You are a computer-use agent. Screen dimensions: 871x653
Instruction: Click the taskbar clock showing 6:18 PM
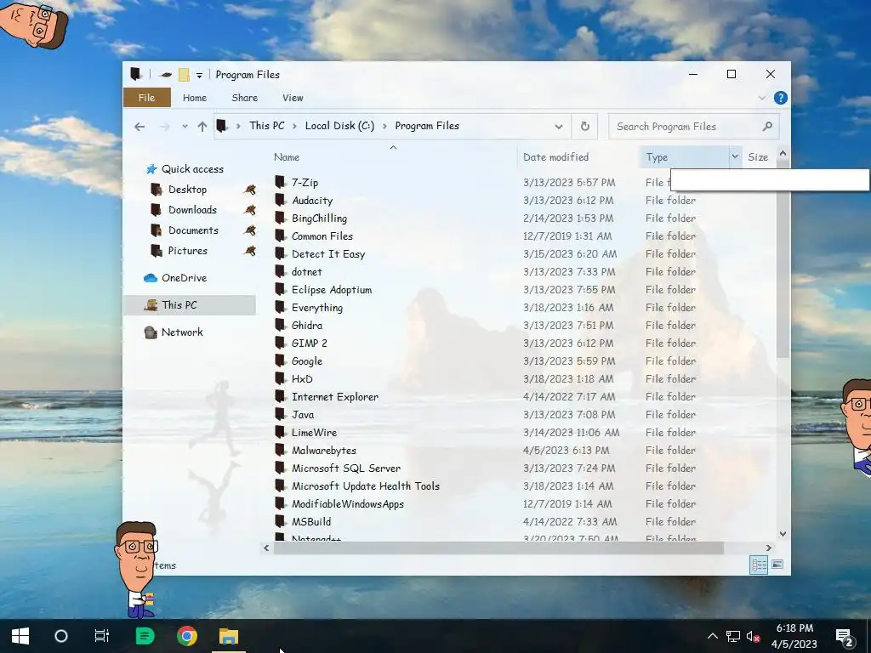[794, 636]
